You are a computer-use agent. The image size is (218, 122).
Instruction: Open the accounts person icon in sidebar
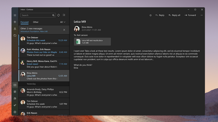click(x=15, y=28)
